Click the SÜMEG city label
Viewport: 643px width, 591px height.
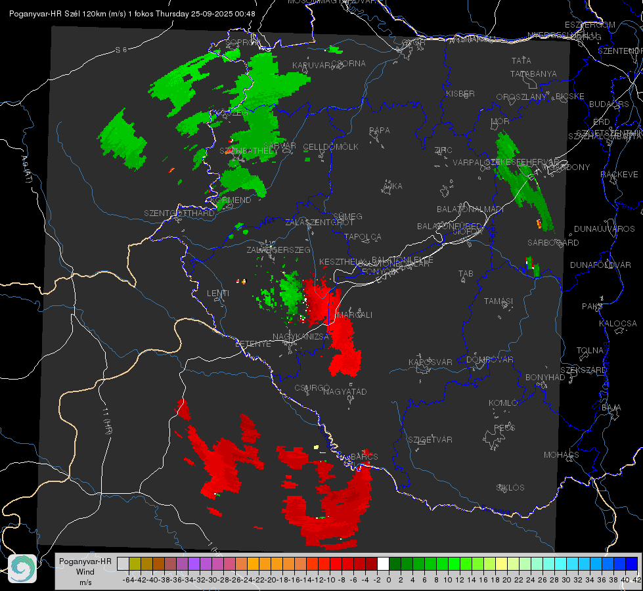[x=347, y=217]
